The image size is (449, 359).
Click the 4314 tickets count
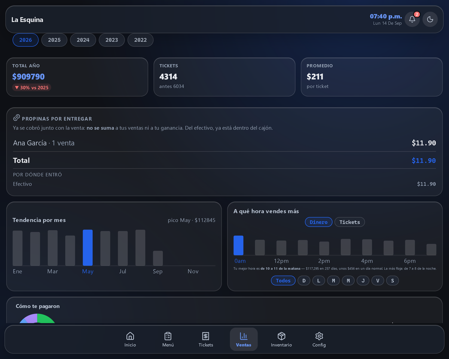(168, 77)
